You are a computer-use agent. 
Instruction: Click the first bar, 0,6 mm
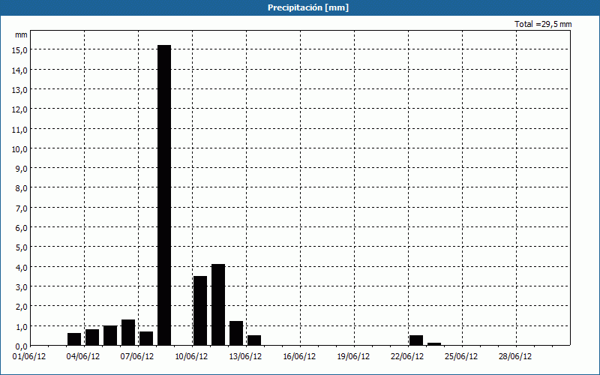click(x=74, y=339)
